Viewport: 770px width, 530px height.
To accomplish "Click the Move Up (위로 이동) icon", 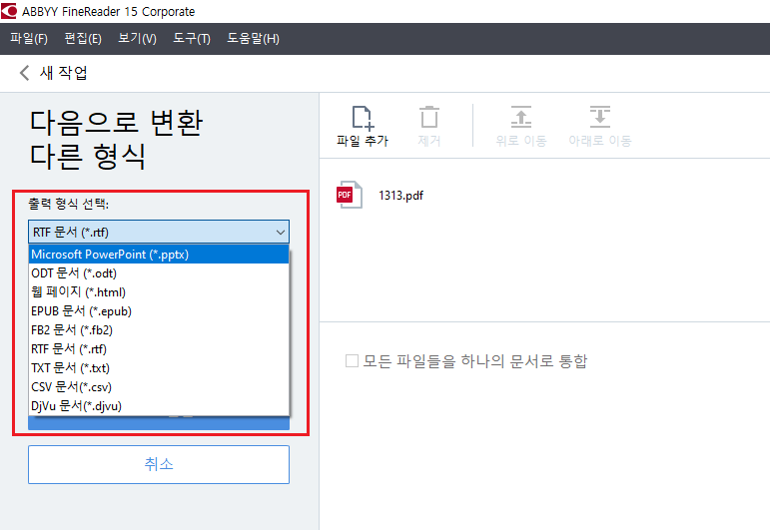I will click(x=521, y=118).
